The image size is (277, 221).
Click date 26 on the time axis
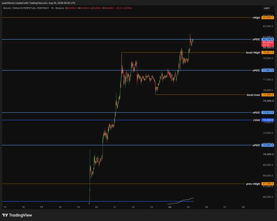207,207
